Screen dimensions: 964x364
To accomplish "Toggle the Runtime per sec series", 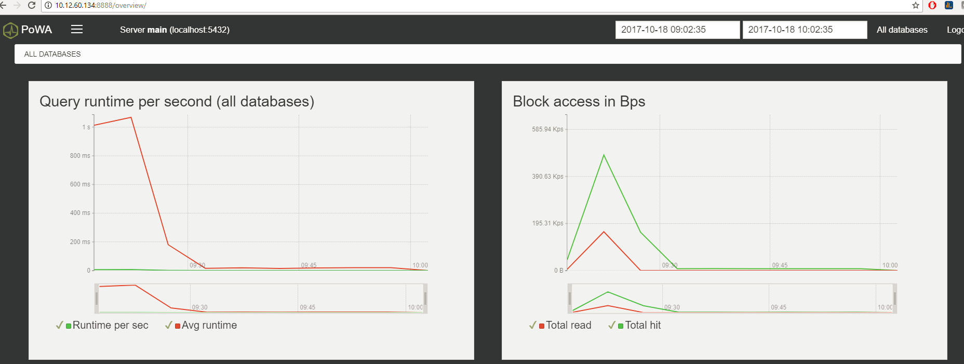I will [110, 325].
